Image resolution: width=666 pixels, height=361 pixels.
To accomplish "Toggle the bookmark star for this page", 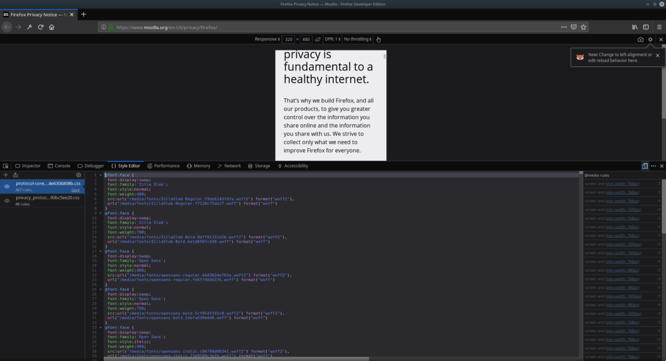I will point(584,27).
